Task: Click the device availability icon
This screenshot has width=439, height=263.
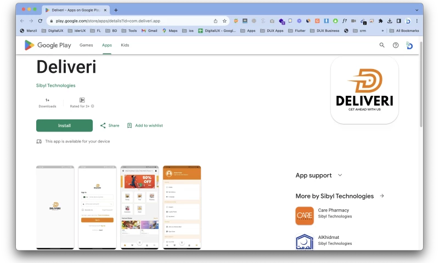Action: 39,141
